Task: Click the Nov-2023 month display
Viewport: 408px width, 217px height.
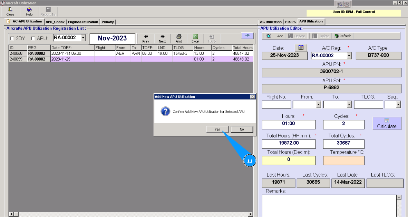Action: click(x=113, y=39)
